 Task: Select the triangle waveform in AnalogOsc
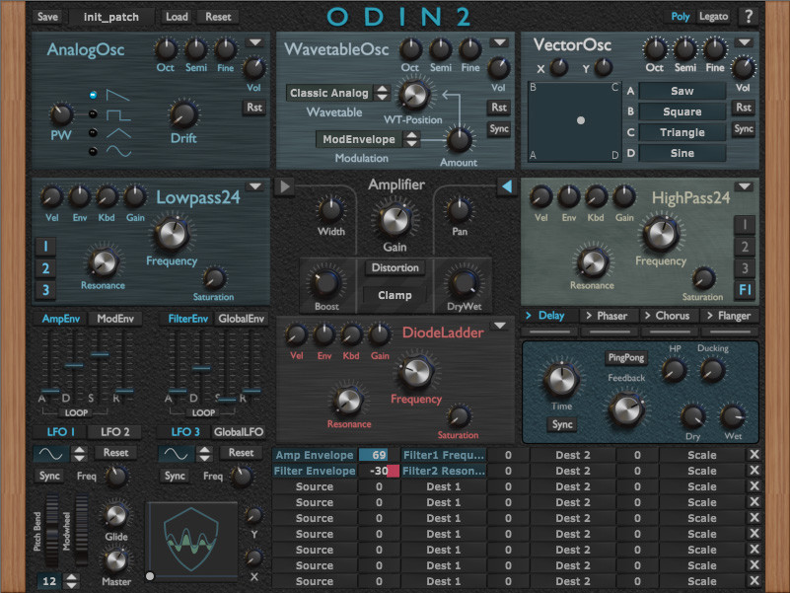point(93,133)
